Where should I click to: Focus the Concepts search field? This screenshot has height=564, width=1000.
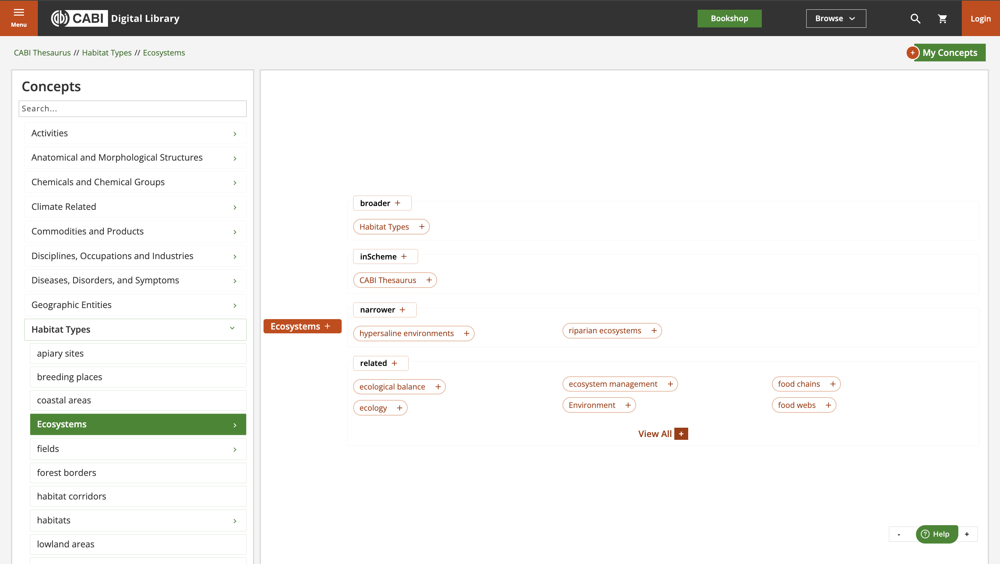[132, 109]
